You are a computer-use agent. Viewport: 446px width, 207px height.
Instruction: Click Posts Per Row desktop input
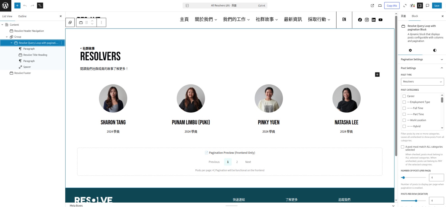pos(436,201)
